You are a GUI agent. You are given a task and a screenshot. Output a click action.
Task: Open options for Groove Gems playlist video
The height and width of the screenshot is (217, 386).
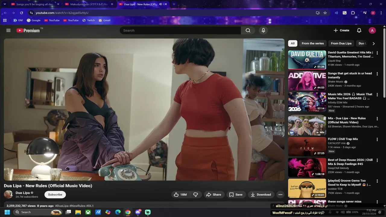(377, 181)
